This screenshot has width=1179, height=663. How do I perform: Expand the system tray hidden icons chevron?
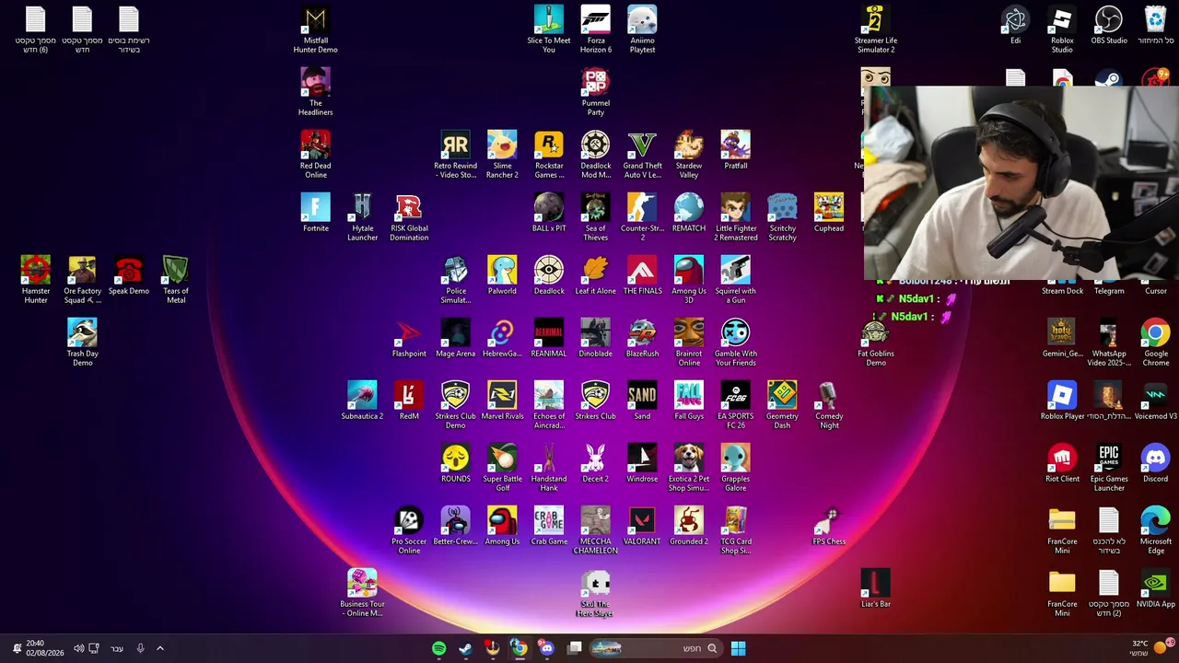tap(159, 648)
